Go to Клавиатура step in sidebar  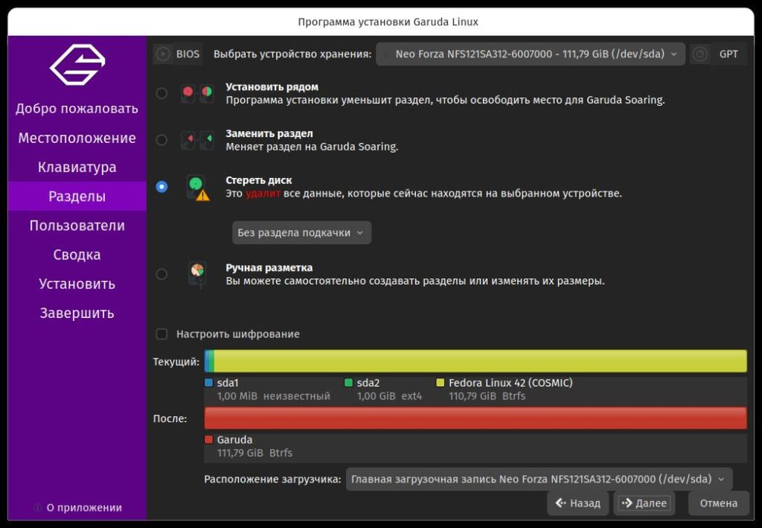click(x=77, y=168)
